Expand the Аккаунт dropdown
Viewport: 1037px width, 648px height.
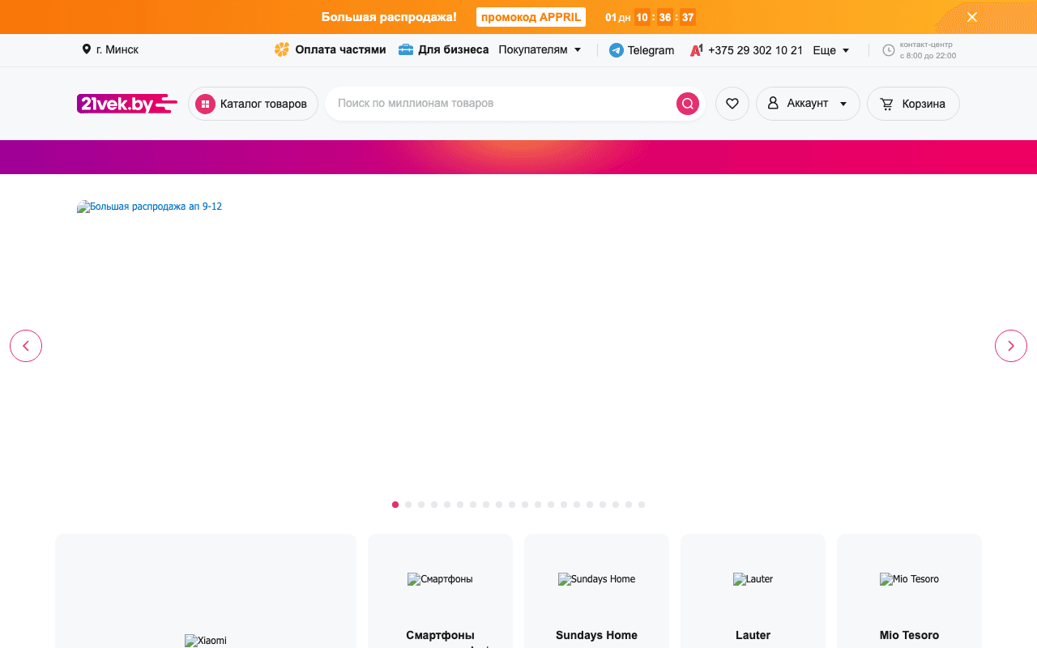[x=808, y=104]
